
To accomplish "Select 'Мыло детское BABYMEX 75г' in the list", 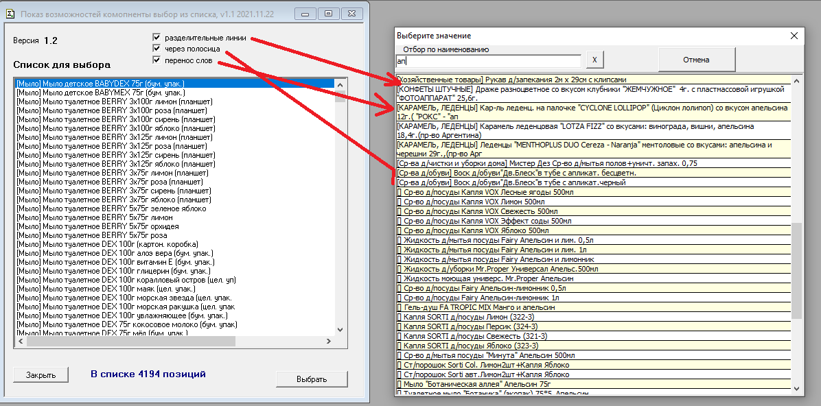I will click(x=175, y=92).
